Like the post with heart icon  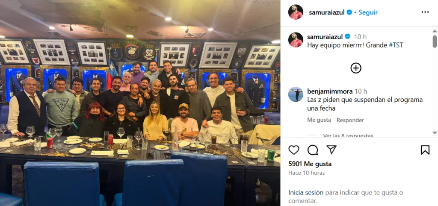(294, 150)
